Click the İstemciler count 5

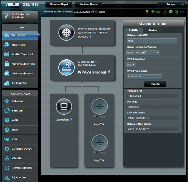pyautogui.click(x=71, y=119)
